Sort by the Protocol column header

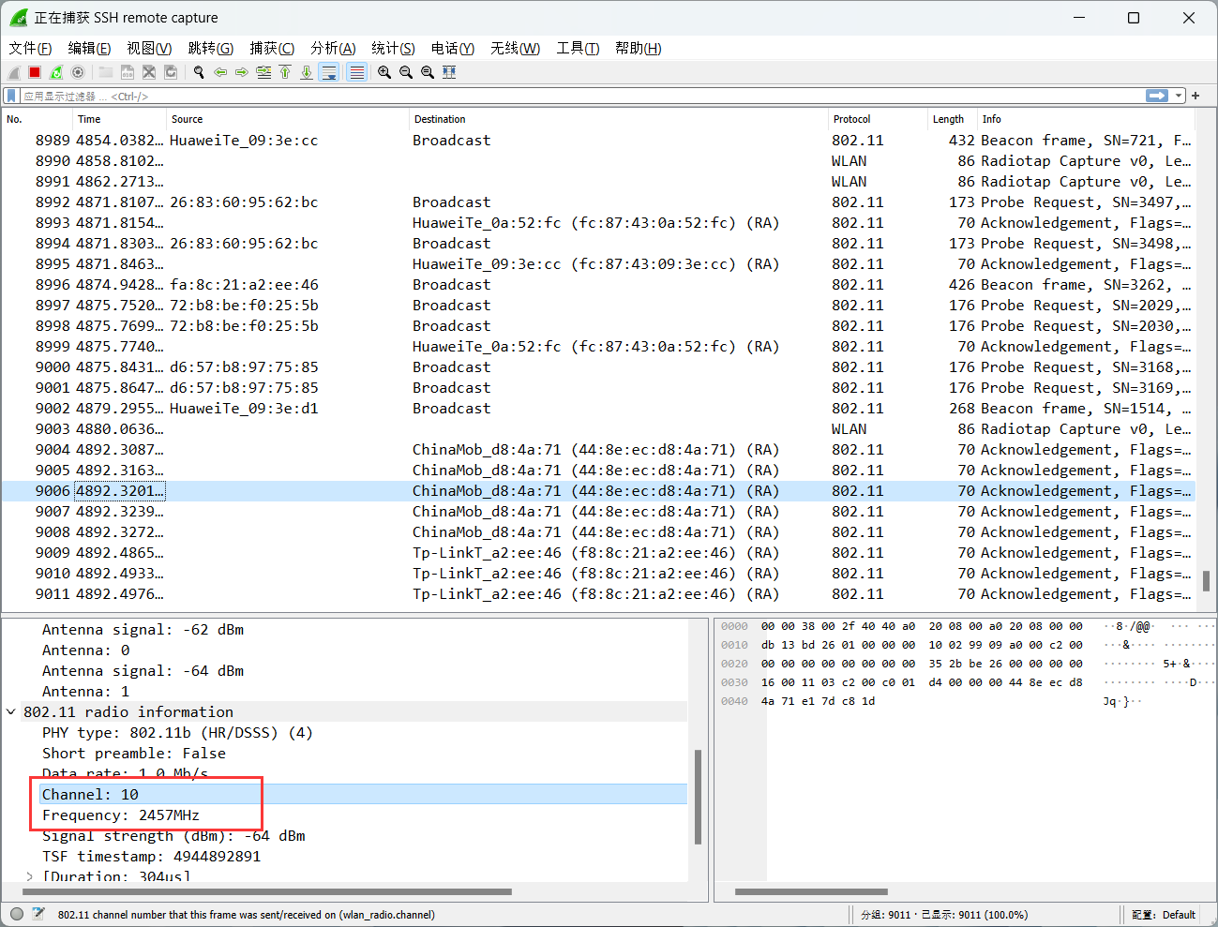pyautogui.click(x=878, y=119)
